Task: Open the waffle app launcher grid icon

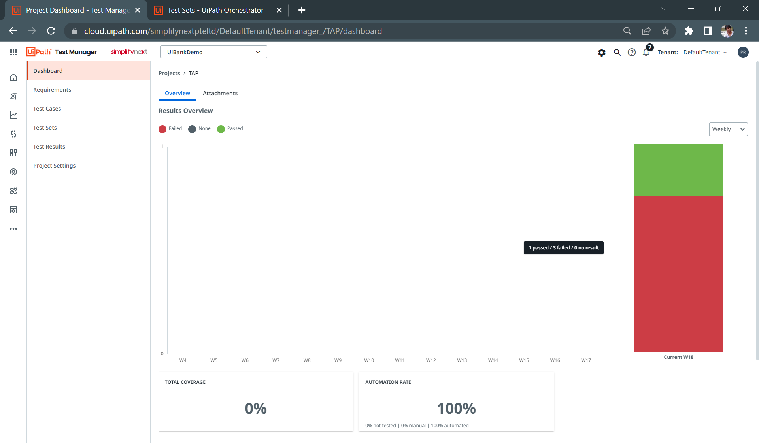Action: tap(13, 52)
